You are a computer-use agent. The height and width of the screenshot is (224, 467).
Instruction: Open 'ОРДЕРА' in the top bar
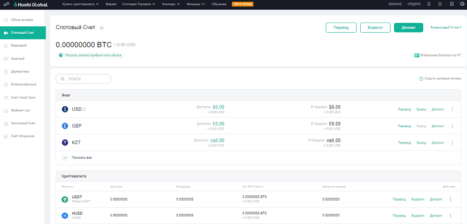(414, 4)
